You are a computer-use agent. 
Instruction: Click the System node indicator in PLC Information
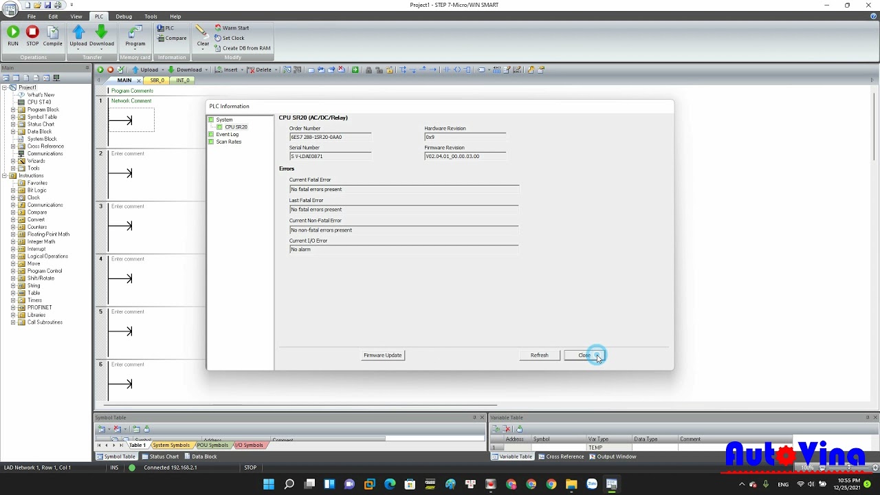[211, 120]
